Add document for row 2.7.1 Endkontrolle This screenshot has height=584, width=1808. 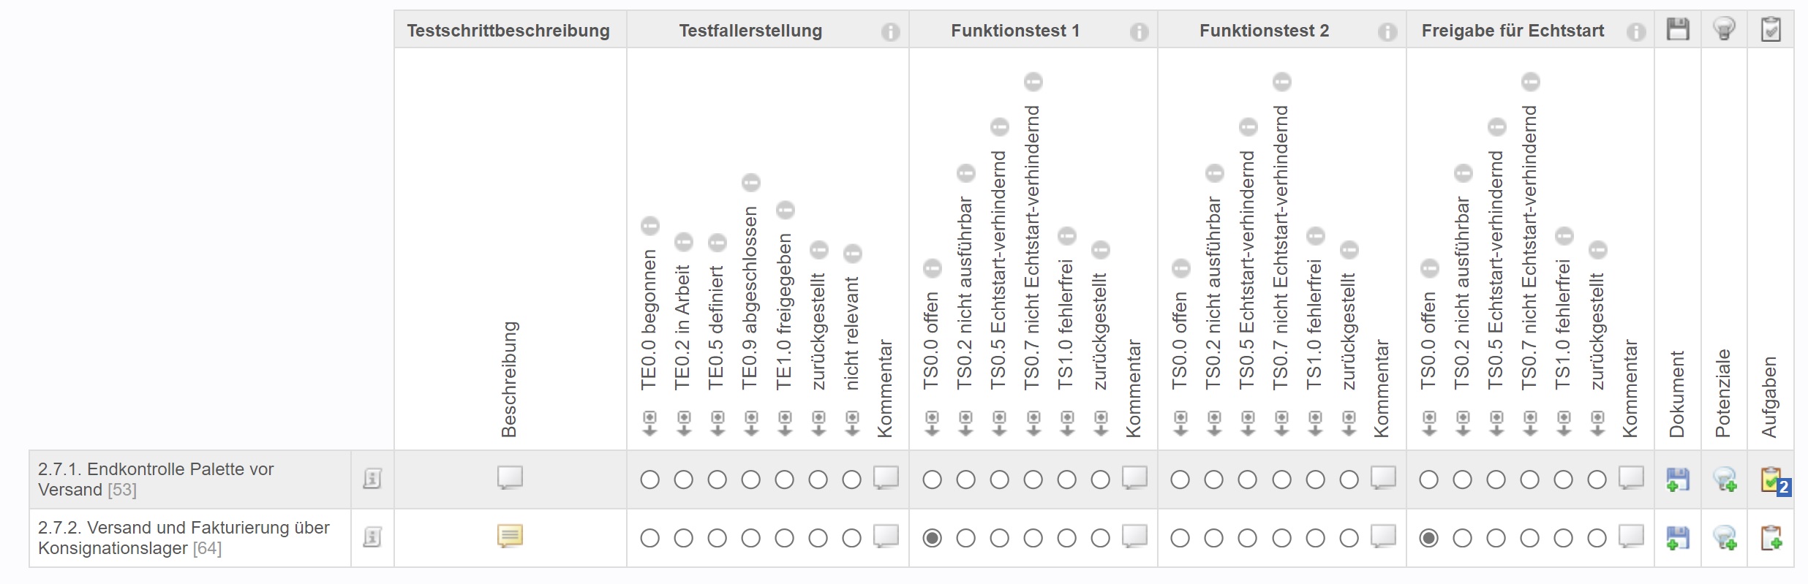1678,479
